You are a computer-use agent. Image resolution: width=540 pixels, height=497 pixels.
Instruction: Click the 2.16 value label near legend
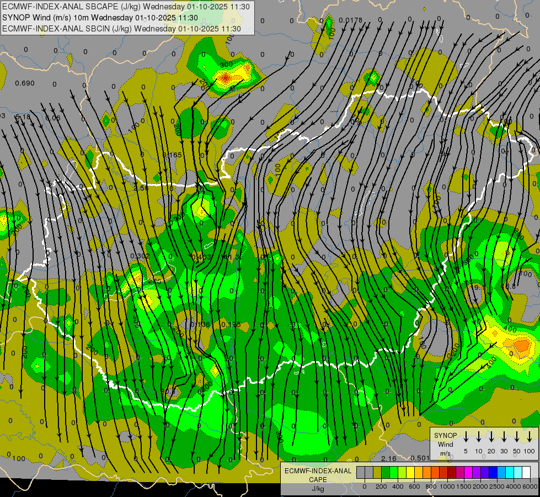click(x=389, y=458)
